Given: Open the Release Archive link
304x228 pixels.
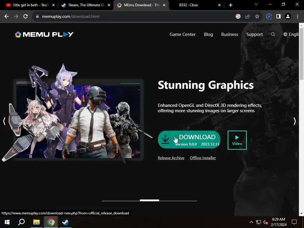Looking at the screenshot, I should [171, 158].
